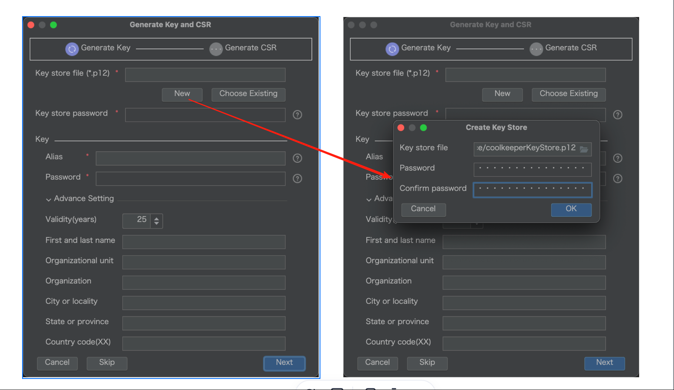The image size is (674, 390).
Task: Click the Country code(XX) field in left dialog
Action: click(x=204, y=343)
